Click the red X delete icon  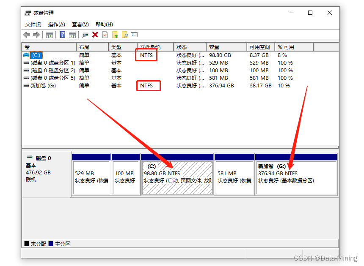point(95,35)
